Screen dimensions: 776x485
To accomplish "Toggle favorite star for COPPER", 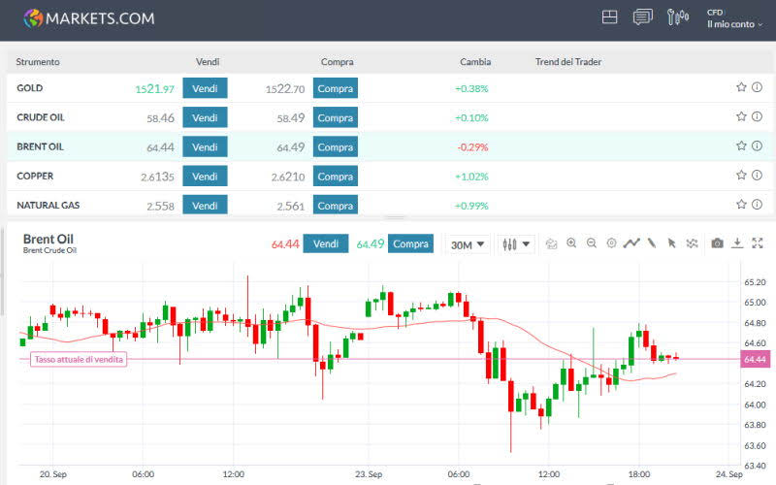I will point(741,176).
